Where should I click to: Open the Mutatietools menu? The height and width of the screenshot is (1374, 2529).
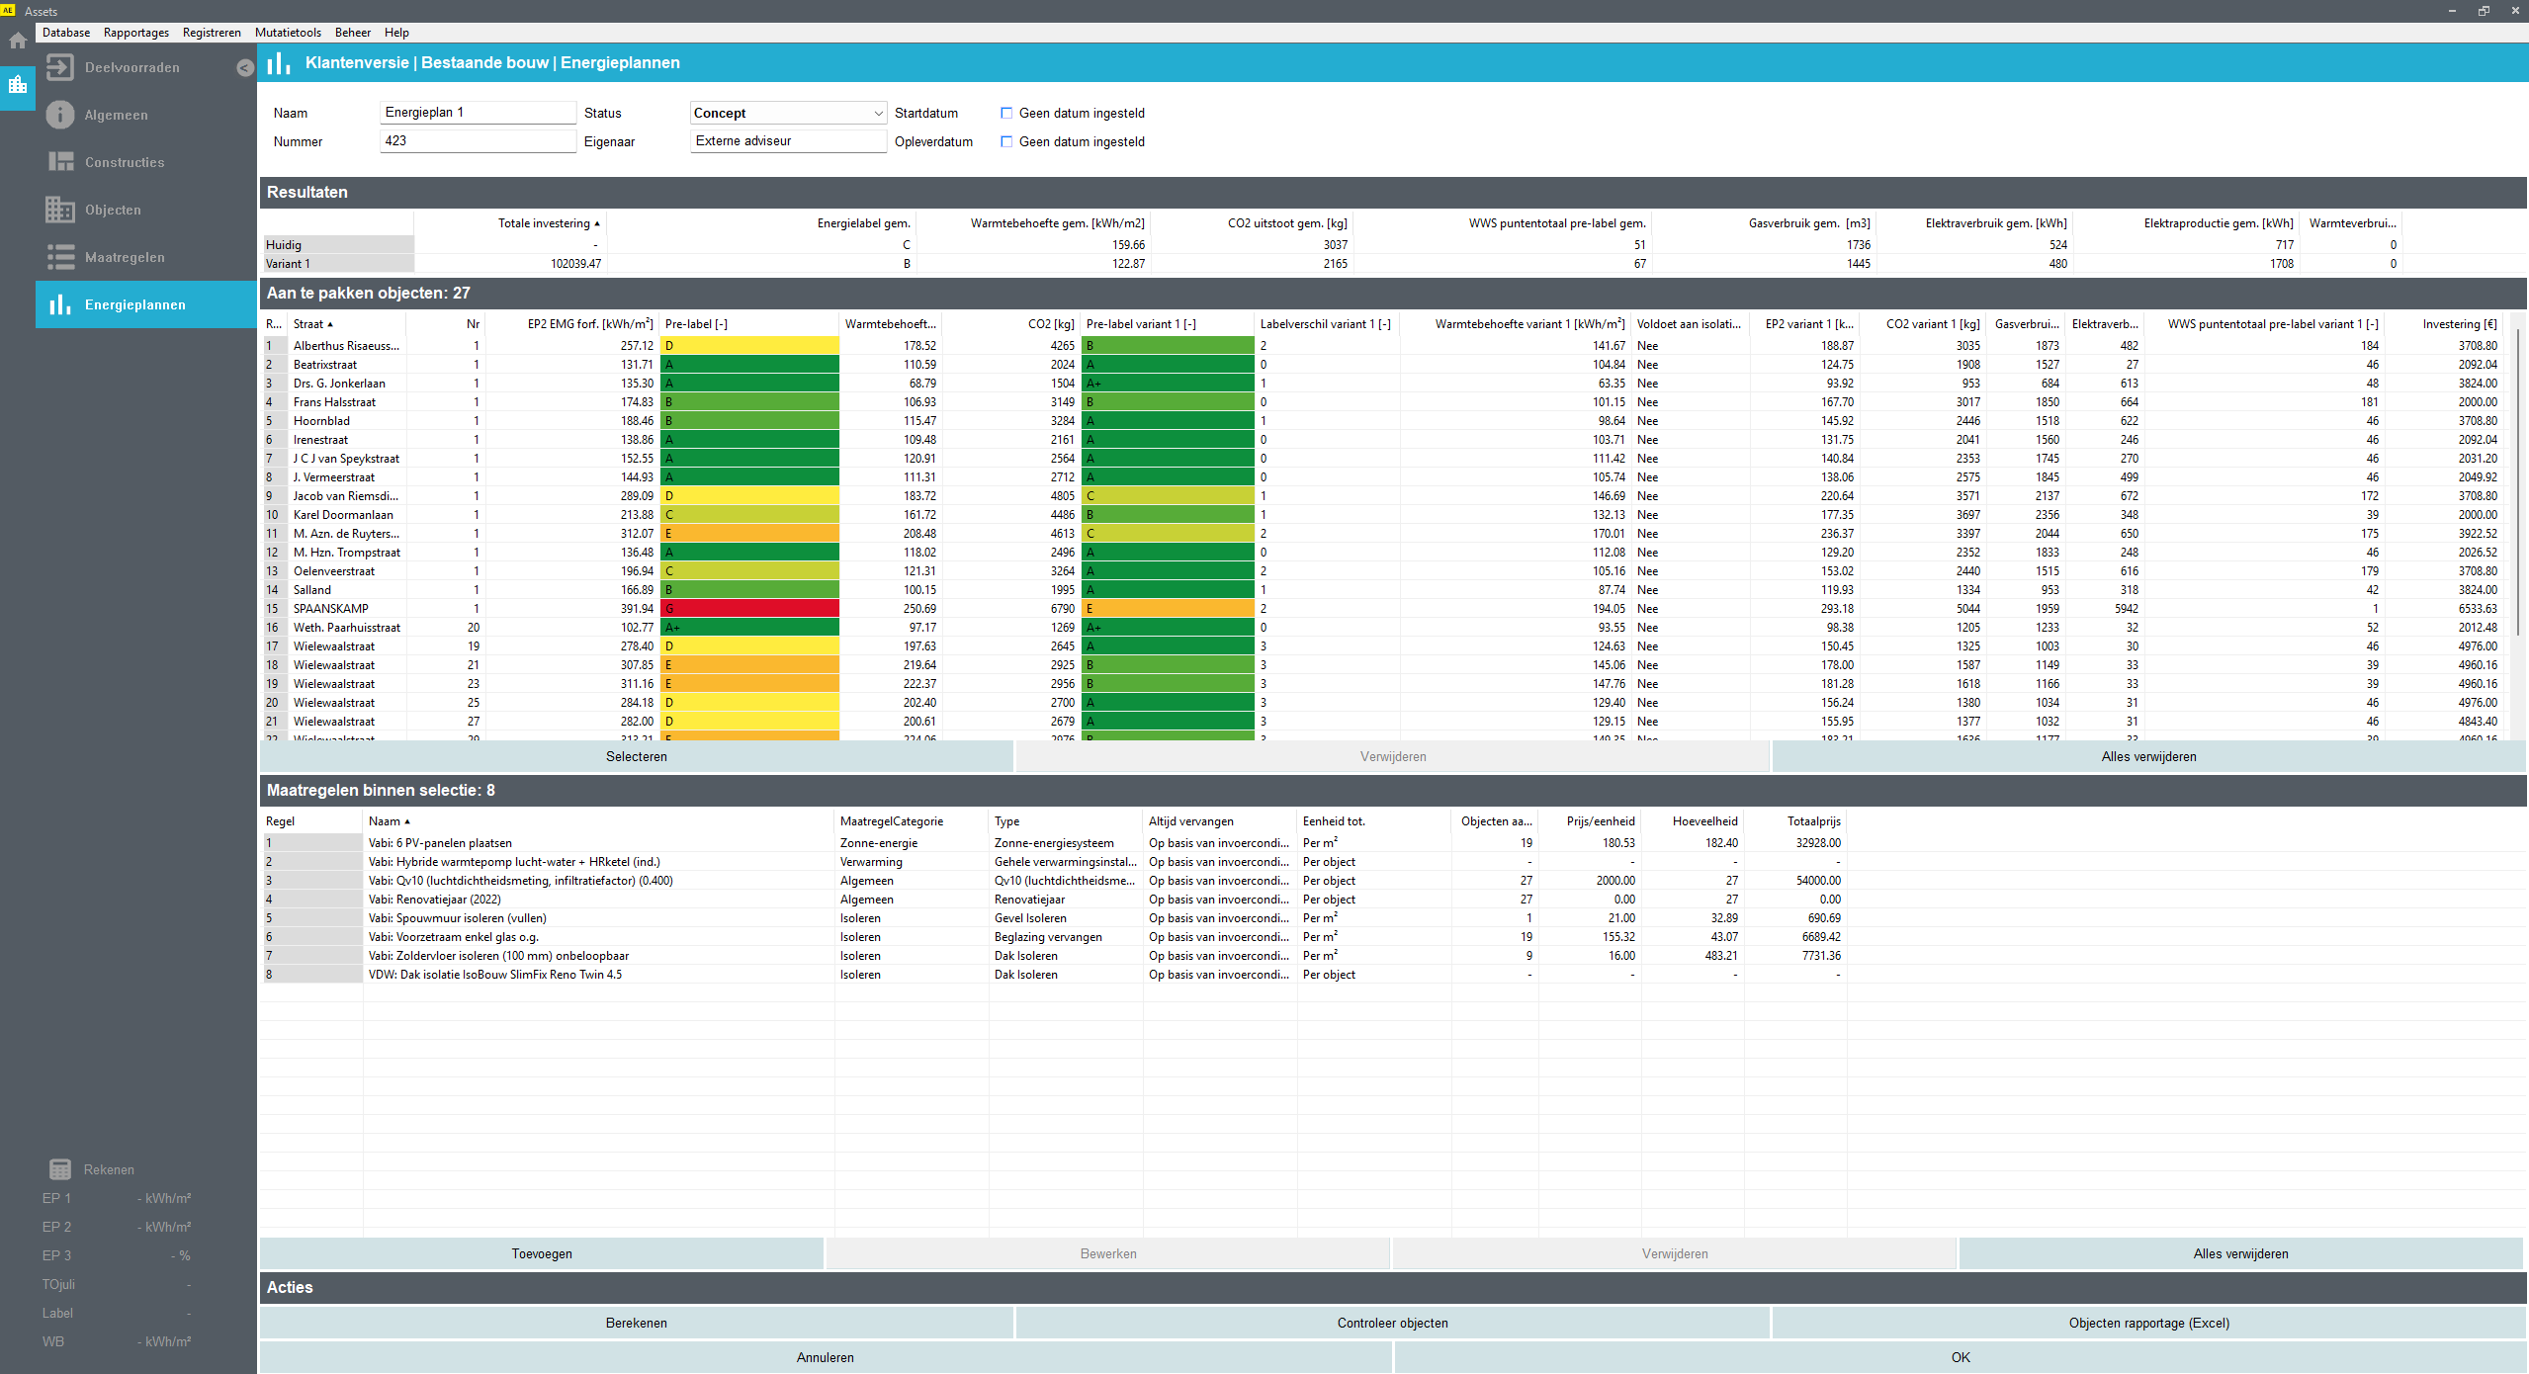pyautogui.click(x=288, y=33)
